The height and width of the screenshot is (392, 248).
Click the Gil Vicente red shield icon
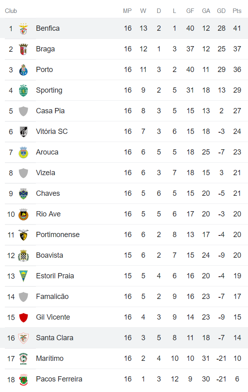[x=23, y=318]
